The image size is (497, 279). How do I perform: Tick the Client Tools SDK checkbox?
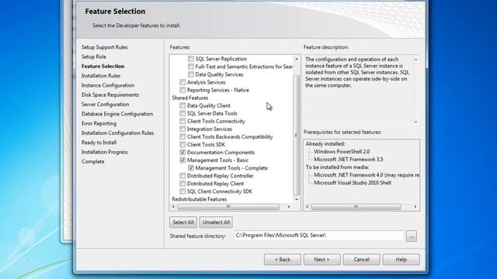[x=182, y=145]
